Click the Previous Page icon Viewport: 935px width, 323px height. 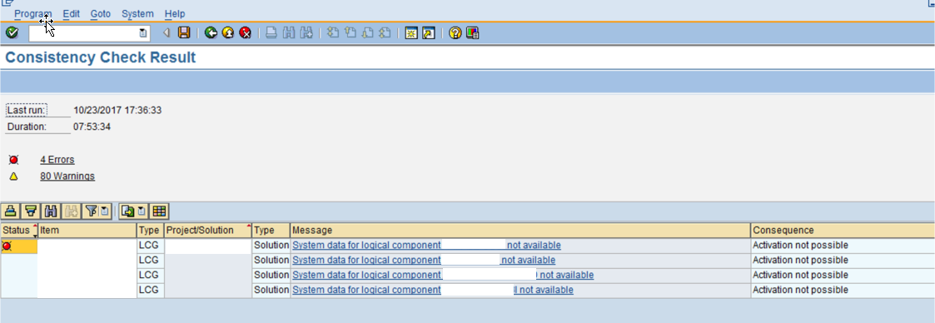(351, 33)
